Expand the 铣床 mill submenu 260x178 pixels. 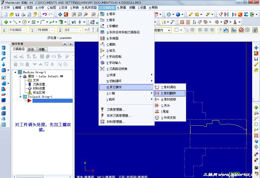[126, 99]
